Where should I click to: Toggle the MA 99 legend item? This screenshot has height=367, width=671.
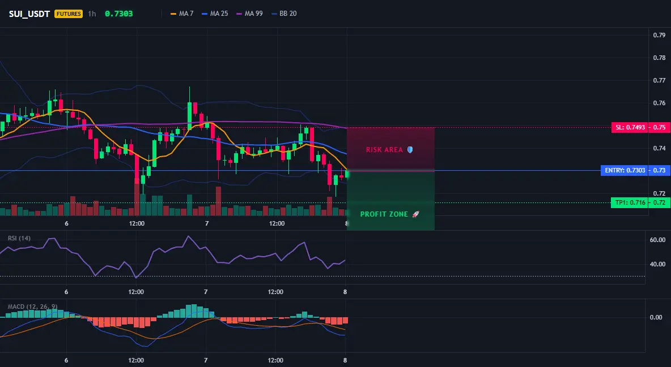(x=249, y=14)
